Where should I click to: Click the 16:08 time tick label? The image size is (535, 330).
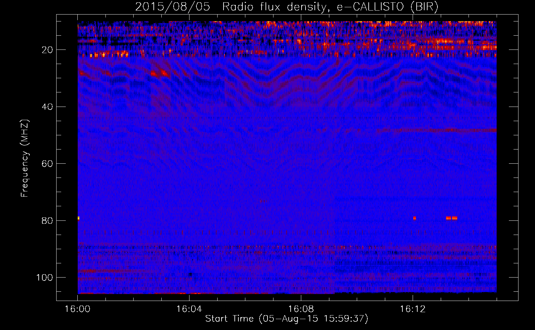coord(301,309)
